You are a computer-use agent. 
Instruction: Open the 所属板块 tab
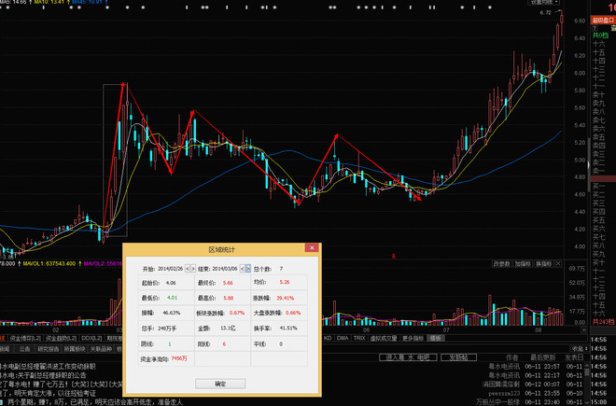click(x=75, y=349)
